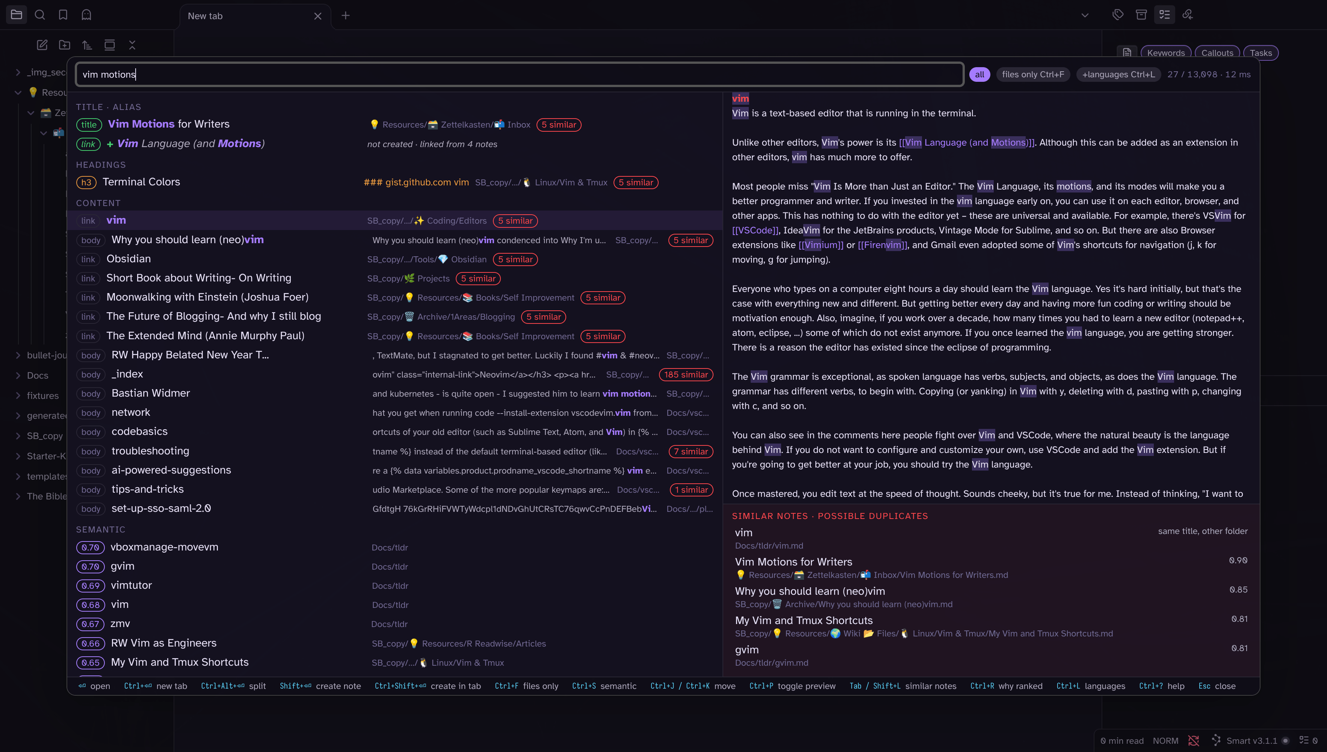Open 'vimtutor' semantic result
The image size is (1327, 752).
click(x=394, y=586)
